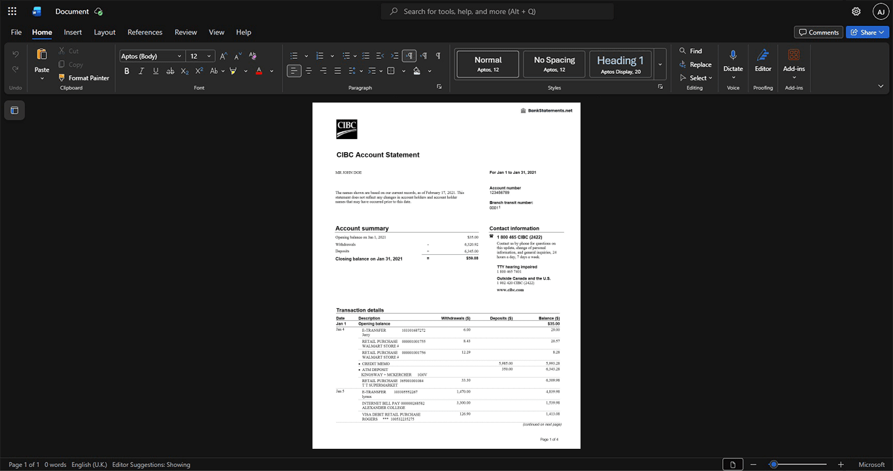
Task: Toggle strikethrough formatting
Action: coord(170,71)
